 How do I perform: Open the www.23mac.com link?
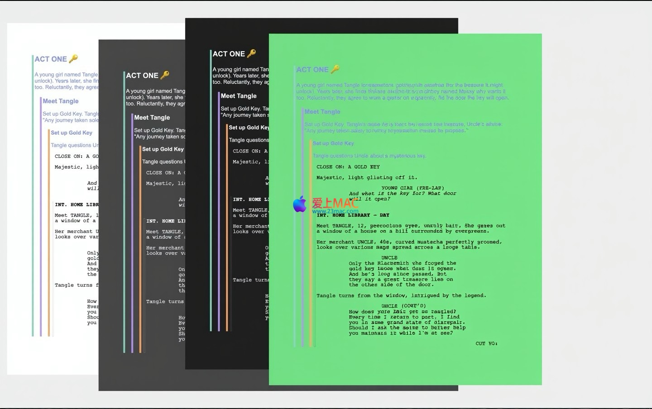(x=335, y=211)
